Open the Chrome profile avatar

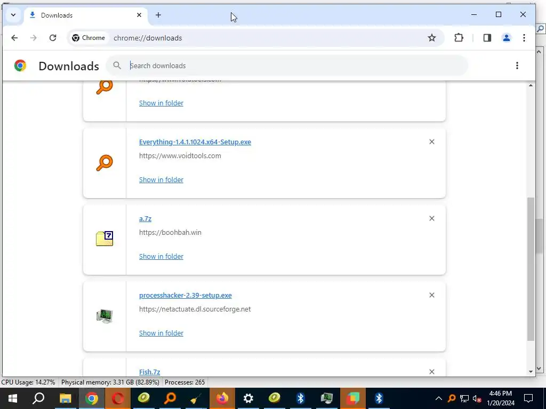[x=507, y=38]
